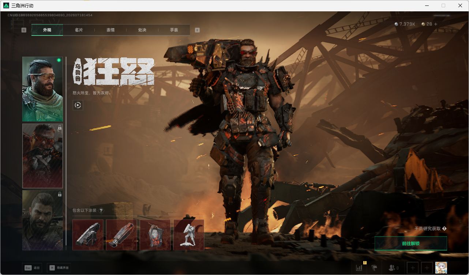Switch to the 外观 tab
The image size is (469, 275).
(47, 30)
